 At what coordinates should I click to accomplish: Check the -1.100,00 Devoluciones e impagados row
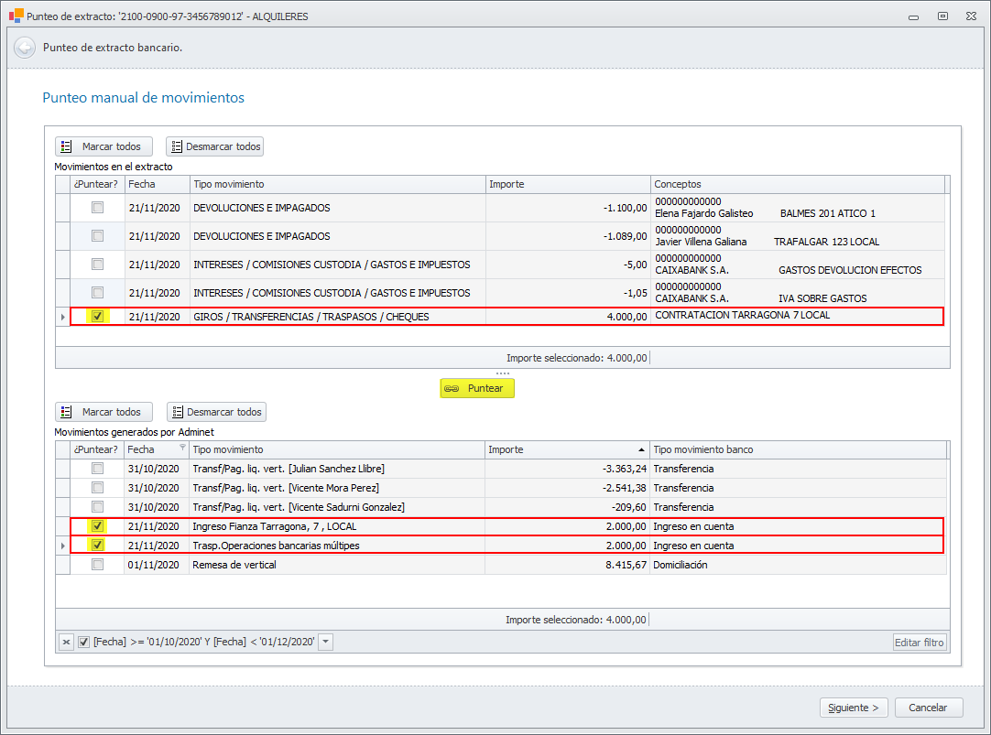tap(98, 208)
